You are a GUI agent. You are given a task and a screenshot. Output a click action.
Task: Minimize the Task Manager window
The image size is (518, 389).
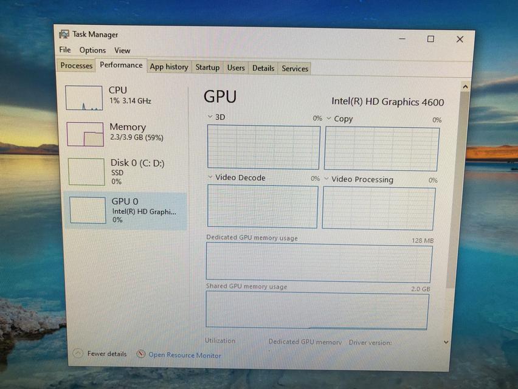[402, 39]
